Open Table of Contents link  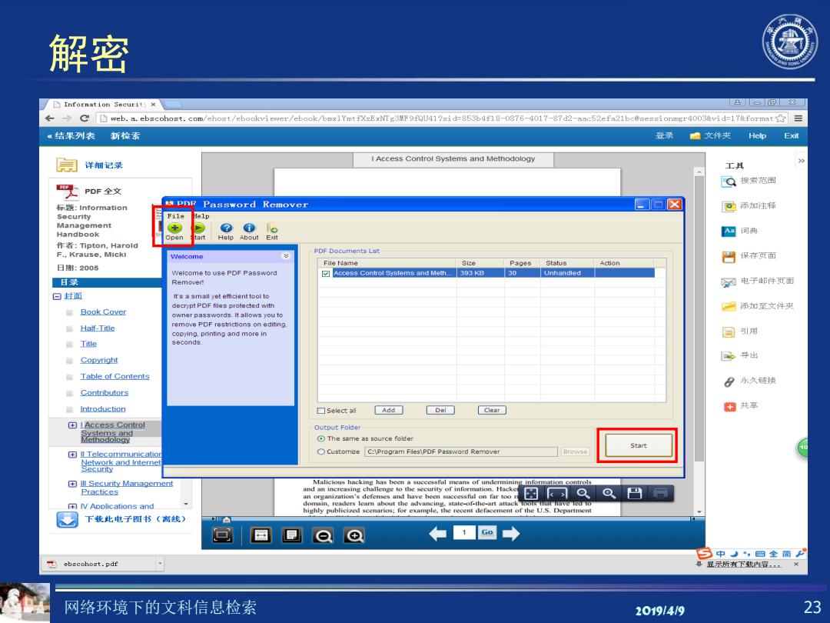115,377
